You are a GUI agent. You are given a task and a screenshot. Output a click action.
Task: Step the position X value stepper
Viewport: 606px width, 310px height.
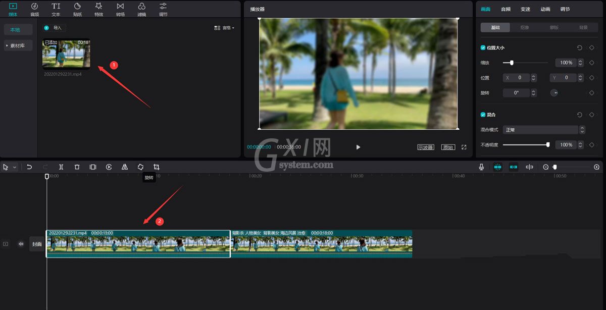coord(534,78)
